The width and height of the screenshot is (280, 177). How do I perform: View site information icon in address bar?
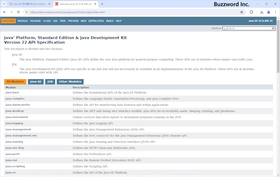click(x=27, y=12)
